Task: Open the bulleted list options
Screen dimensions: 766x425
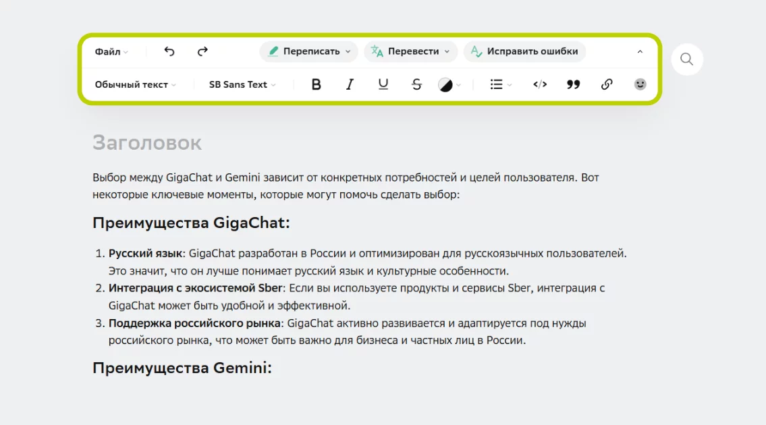Action: (x=500, y=84)
